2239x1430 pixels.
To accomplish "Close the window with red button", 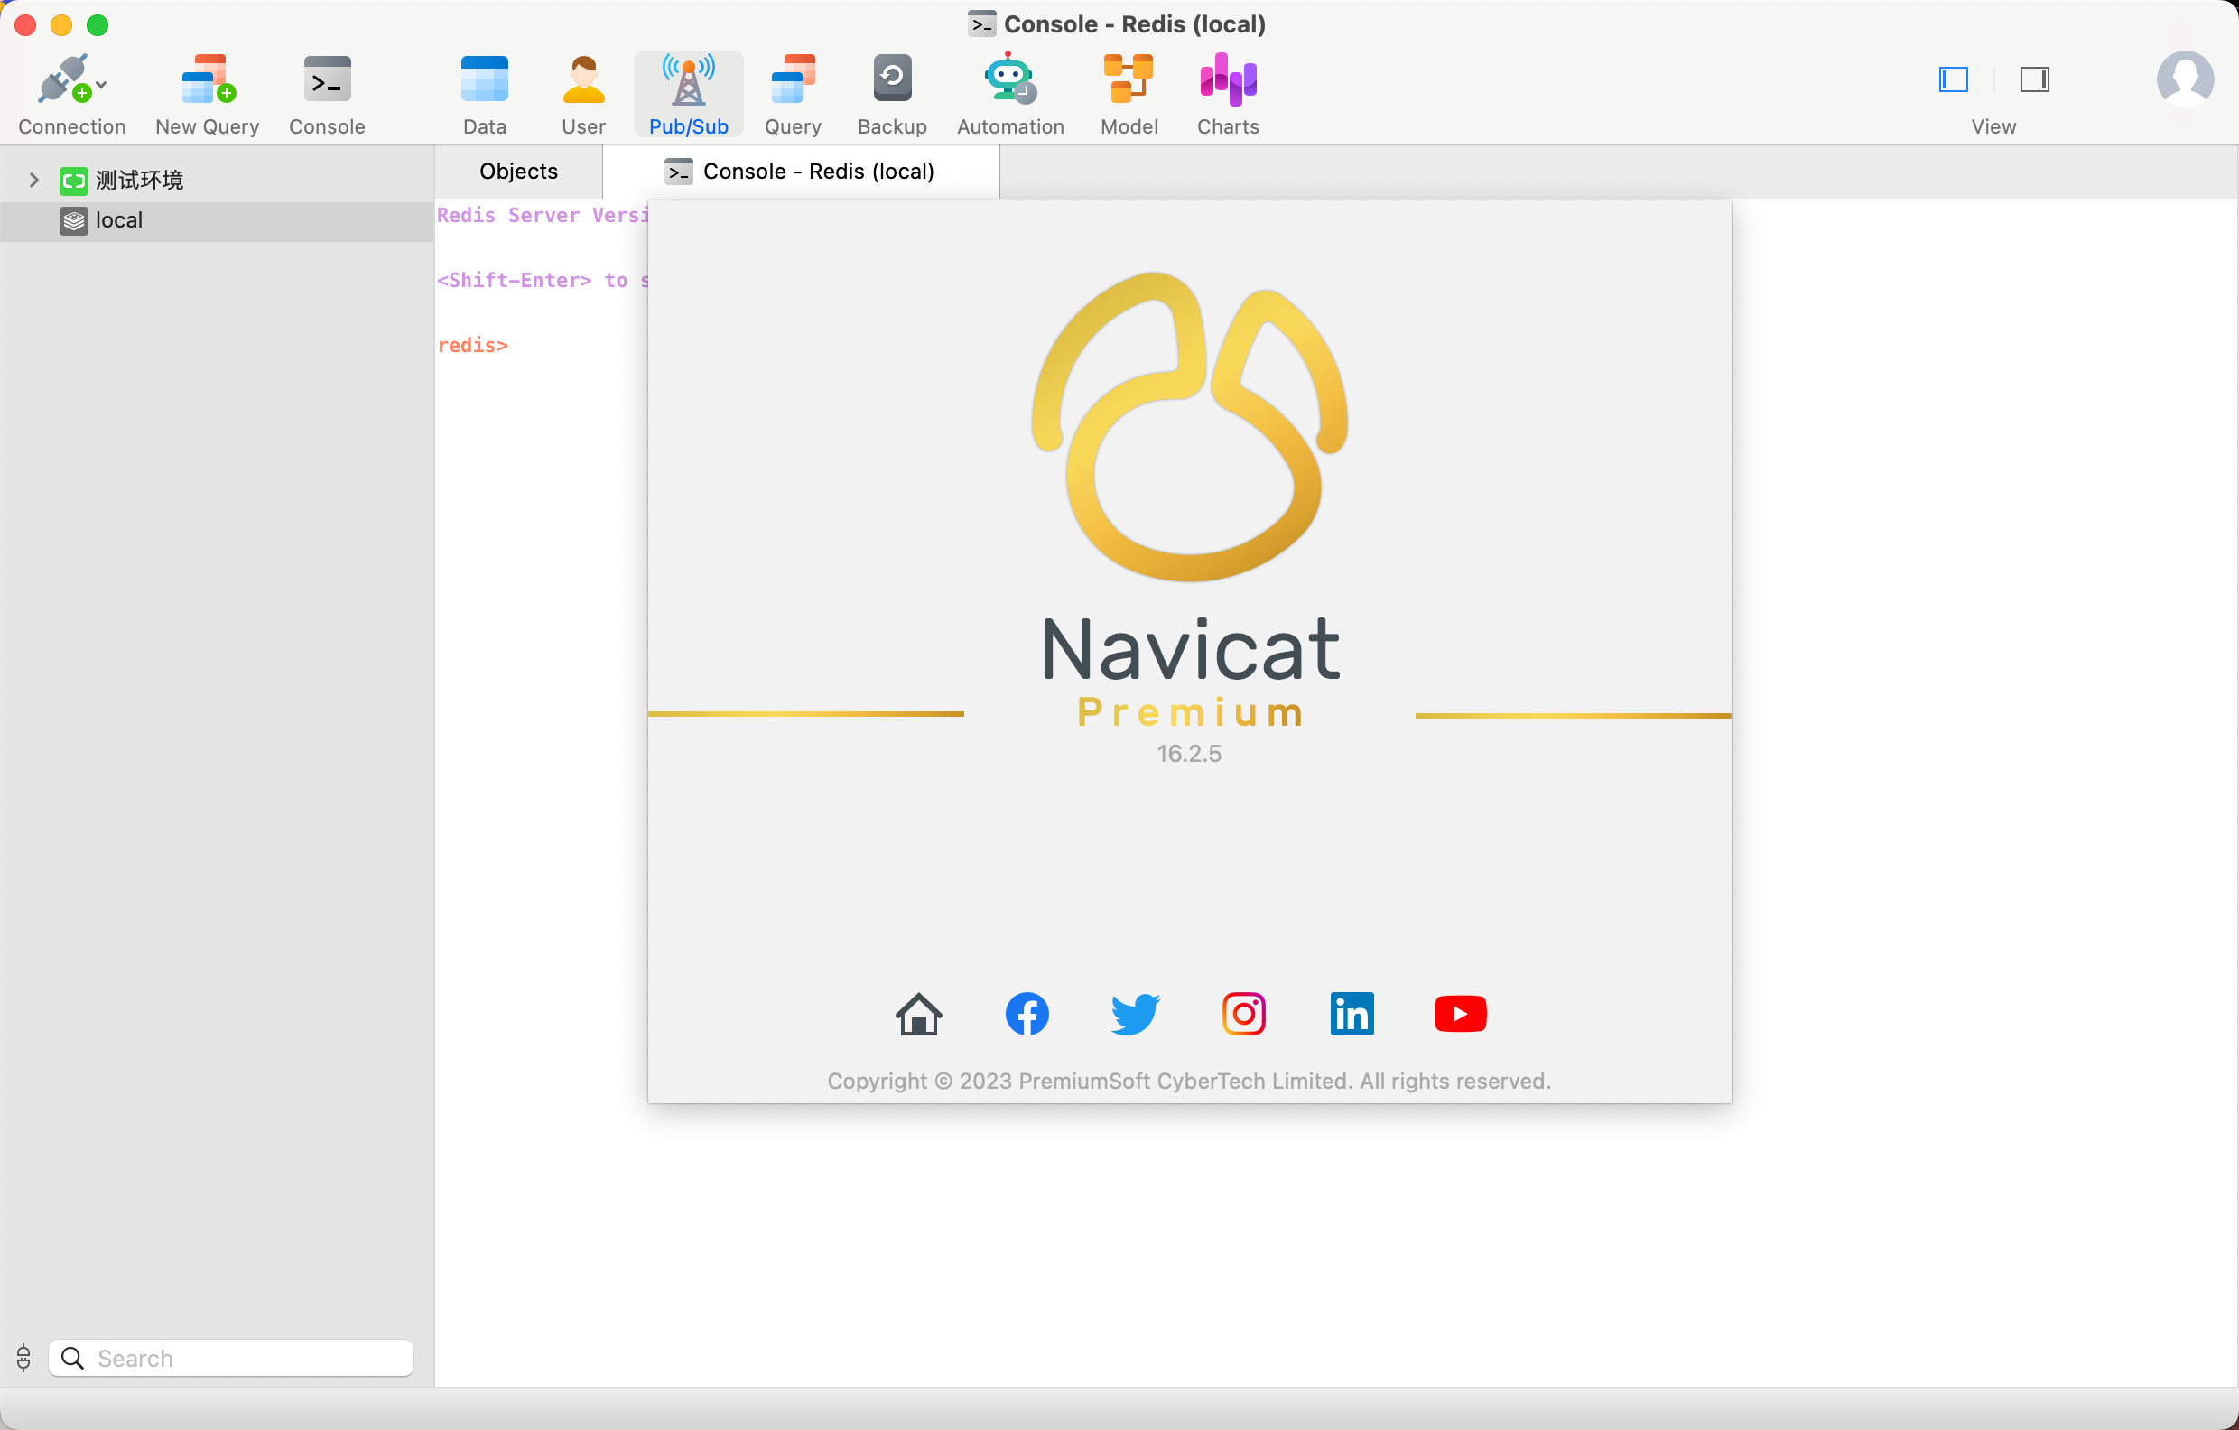I will coord(25,25).
